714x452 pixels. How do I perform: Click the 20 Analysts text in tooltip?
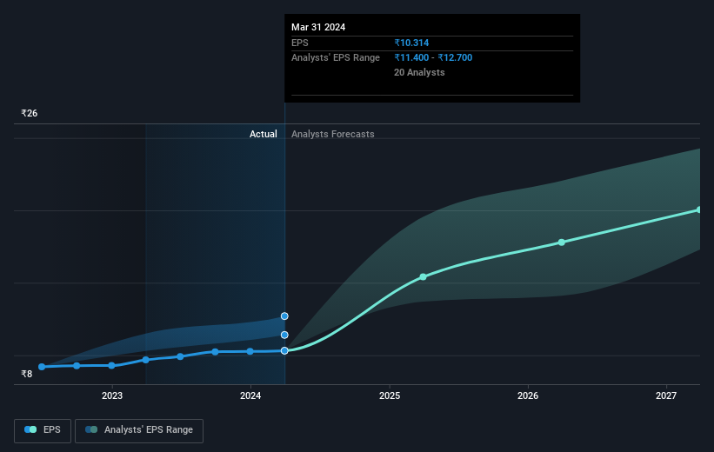click(419, 72)
